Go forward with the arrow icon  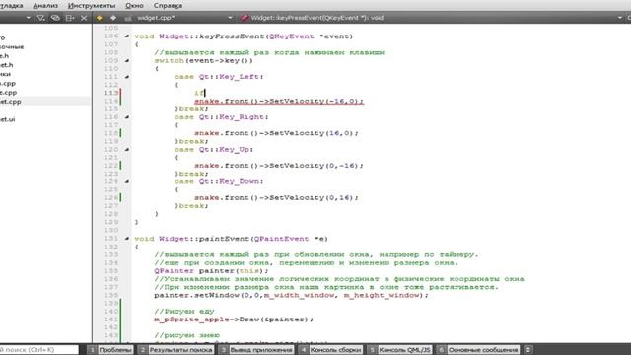113,18
